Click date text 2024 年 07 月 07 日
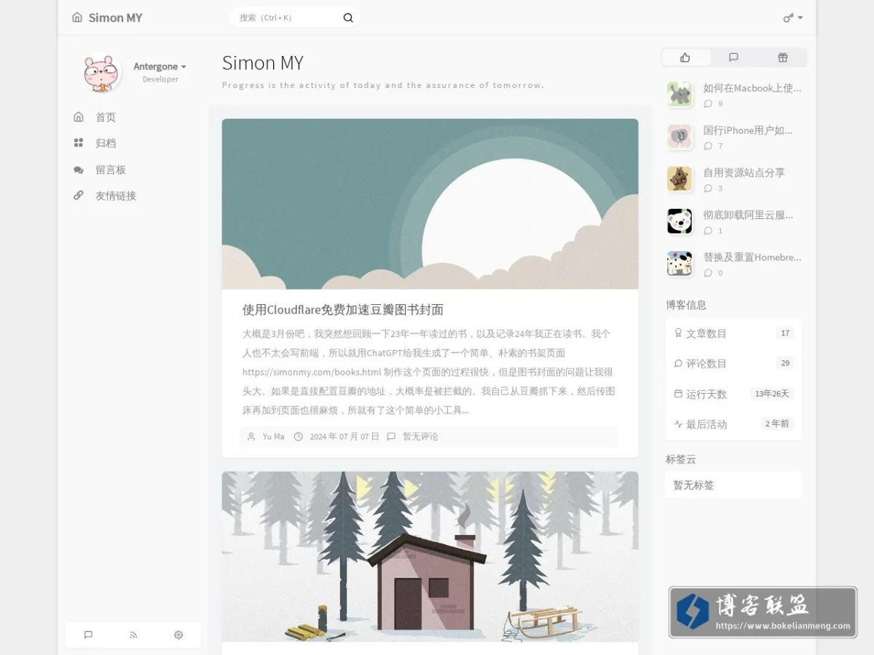This screenshot has height=655, width=874. pos(345,437)
